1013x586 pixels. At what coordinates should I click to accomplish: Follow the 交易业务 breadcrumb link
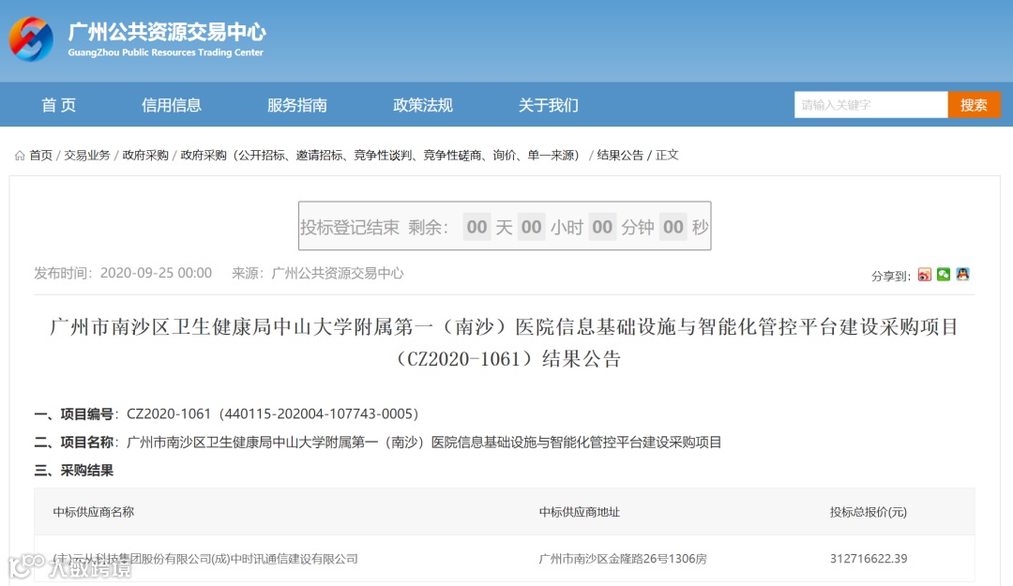(x=87, y=155)
